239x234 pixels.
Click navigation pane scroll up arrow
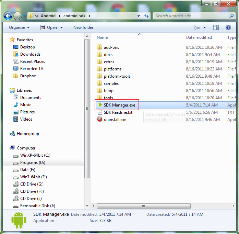(87, 36)
